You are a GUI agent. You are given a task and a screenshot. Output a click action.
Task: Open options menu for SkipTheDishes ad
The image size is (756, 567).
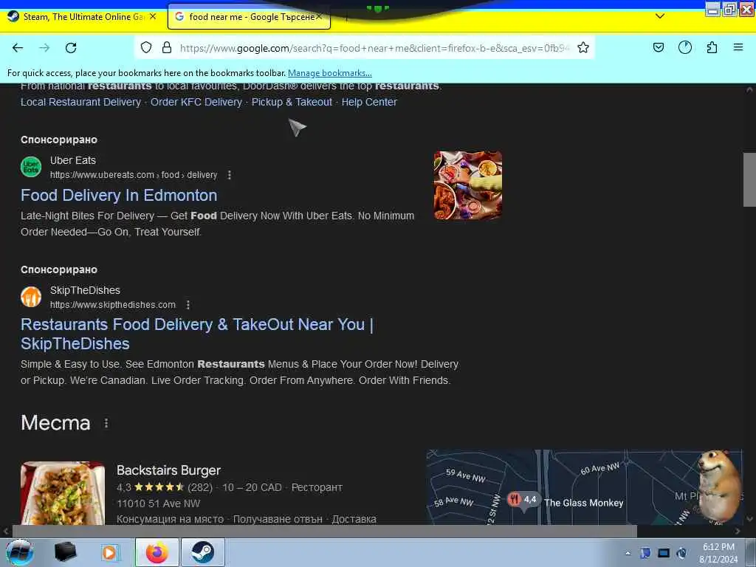click(x=188, y=305)
